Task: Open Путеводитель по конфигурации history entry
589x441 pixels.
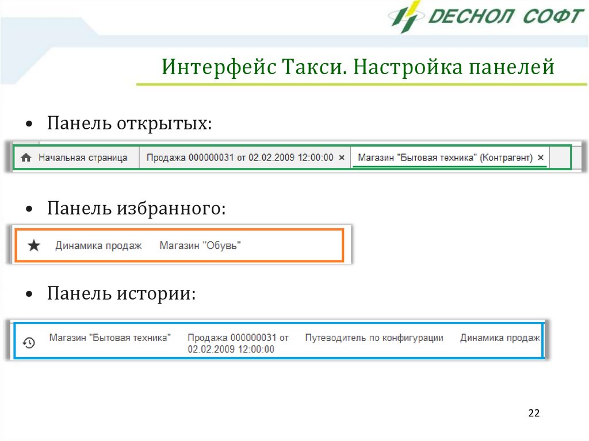Action: click(374, 338)
